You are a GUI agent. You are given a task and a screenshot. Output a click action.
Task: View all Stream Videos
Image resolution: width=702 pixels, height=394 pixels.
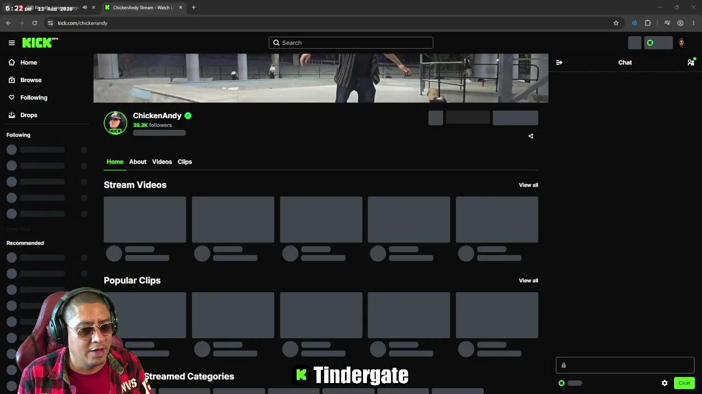[528, 185]
